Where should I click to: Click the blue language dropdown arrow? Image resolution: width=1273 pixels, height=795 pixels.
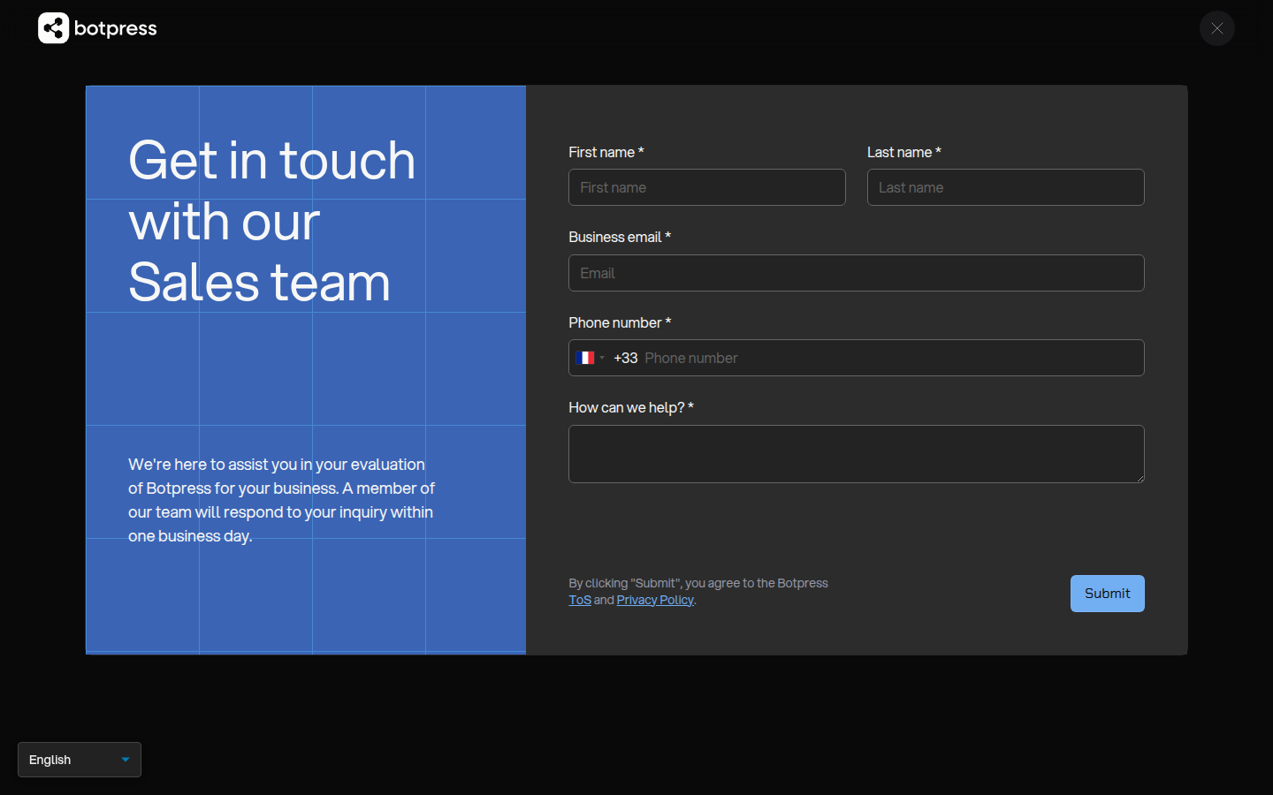point(126,760)
